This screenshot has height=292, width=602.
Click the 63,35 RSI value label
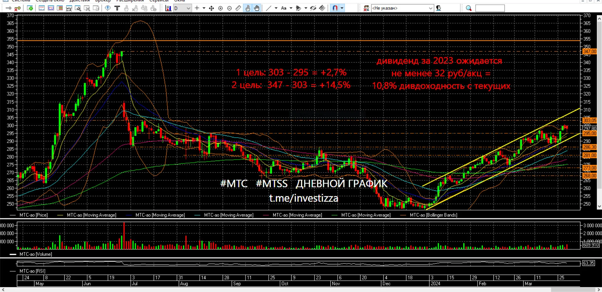(589, 263)
